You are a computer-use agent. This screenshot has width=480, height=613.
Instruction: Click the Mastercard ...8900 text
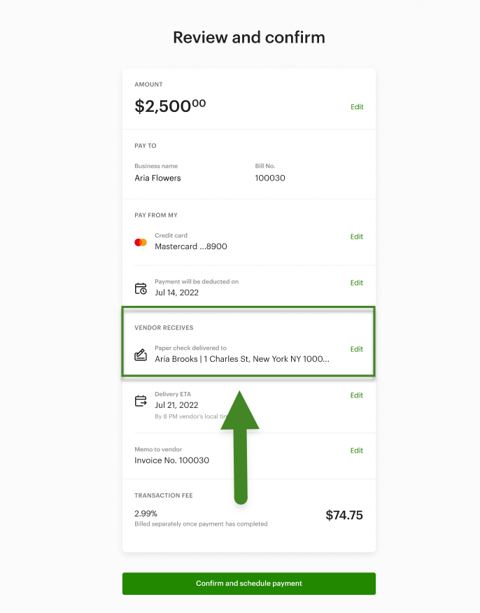coord(190,247)
